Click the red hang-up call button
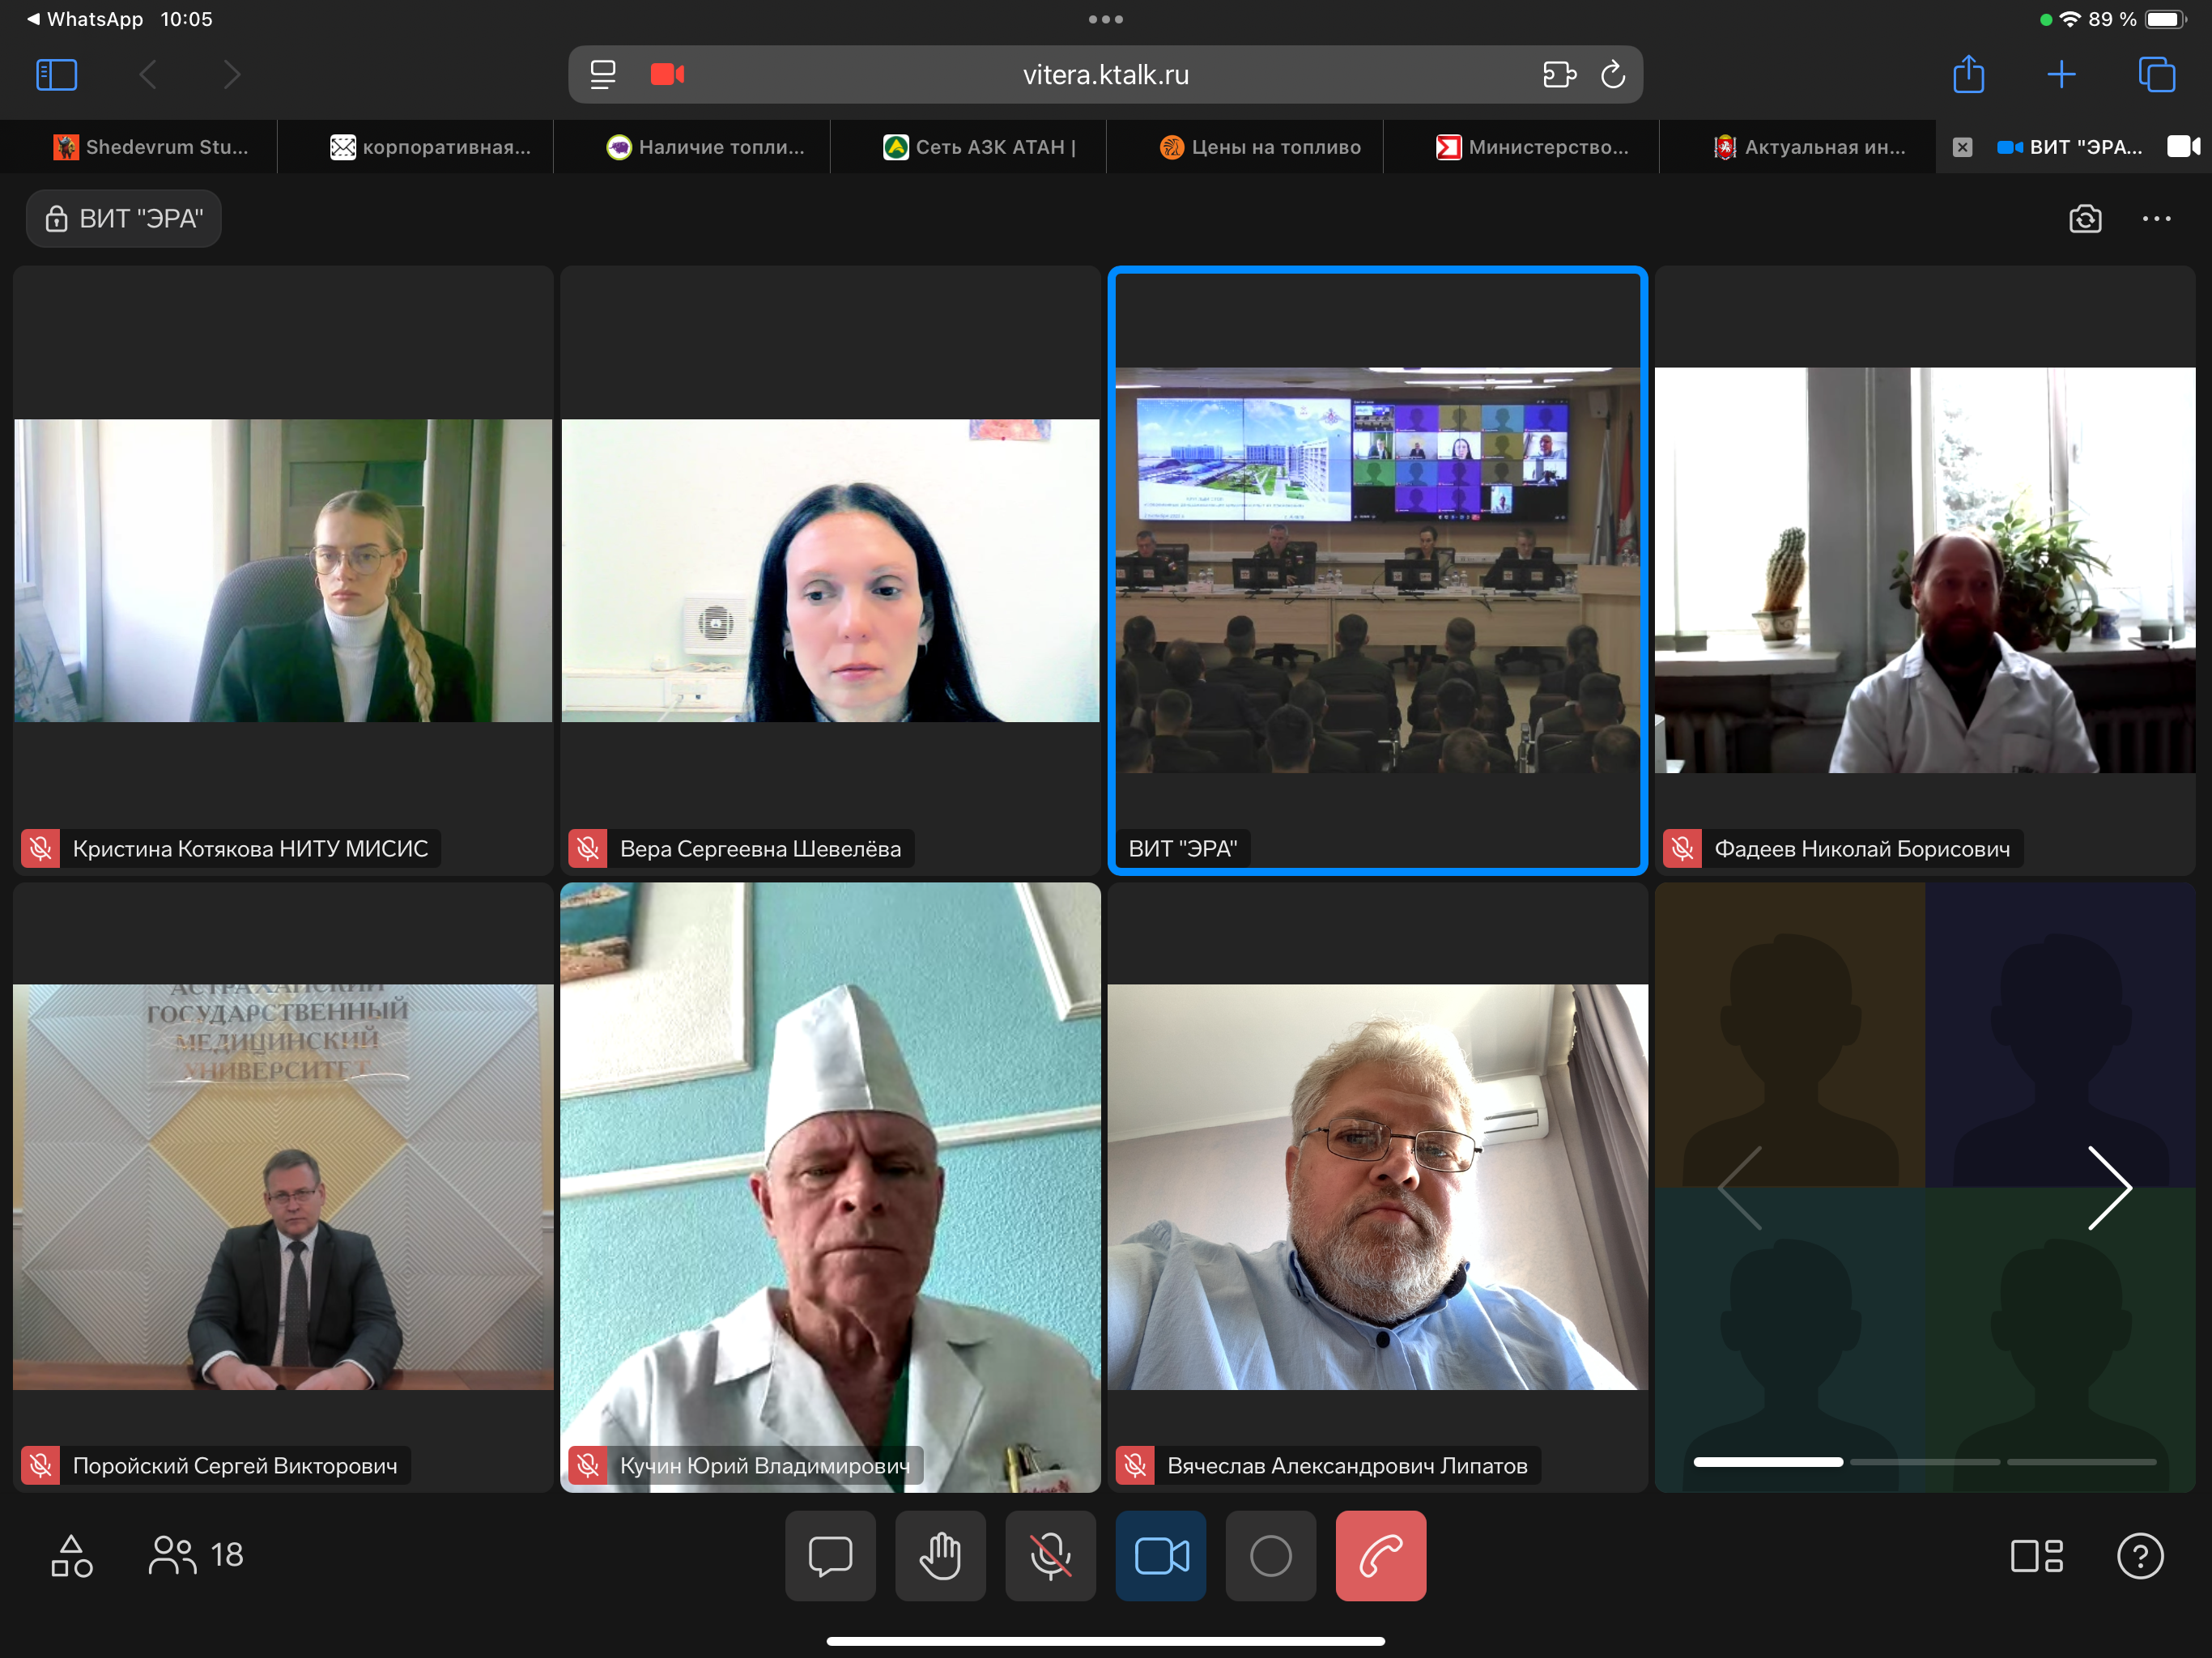 coord(1380,1555)
